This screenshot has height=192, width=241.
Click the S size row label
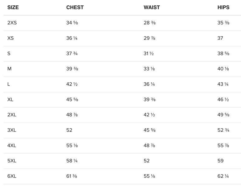[9, 54]
